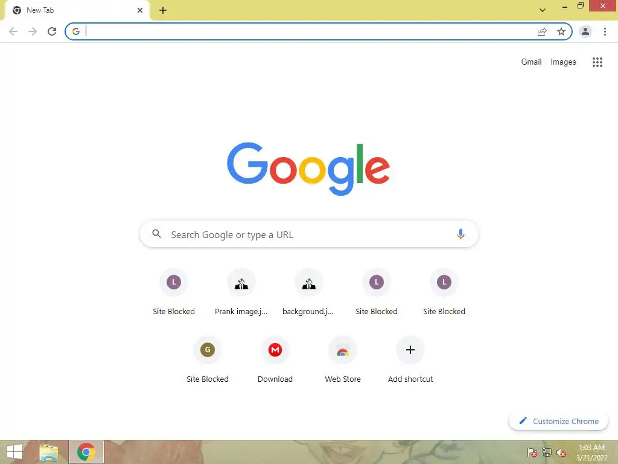Open the Site Blocked shortcut with G icon
The image size is (618, 464).
coord(208,359)
